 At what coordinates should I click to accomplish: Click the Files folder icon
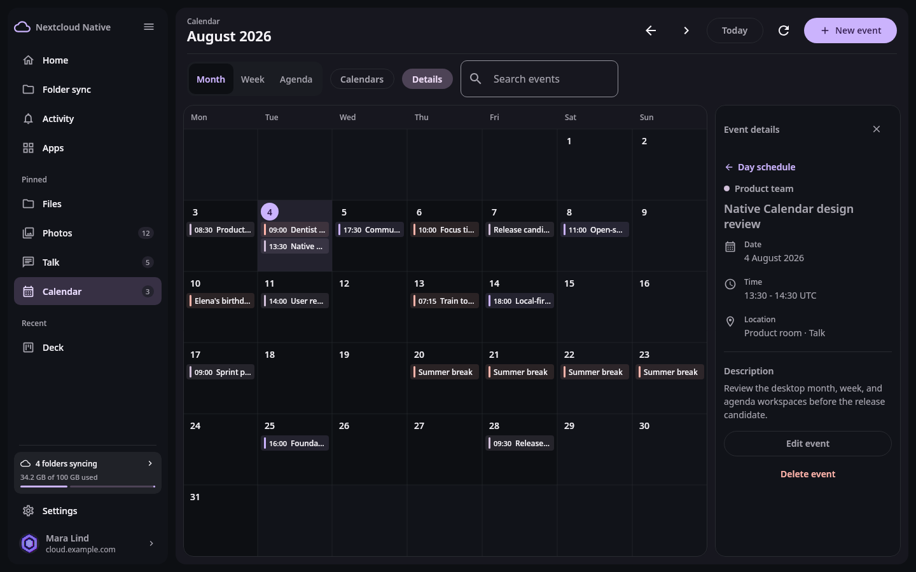pos(28,204)
